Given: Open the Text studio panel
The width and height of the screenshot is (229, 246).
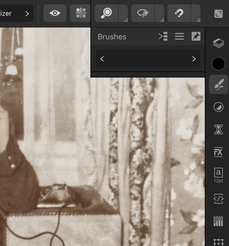Looking at the screenshot, I should point(219,174).
